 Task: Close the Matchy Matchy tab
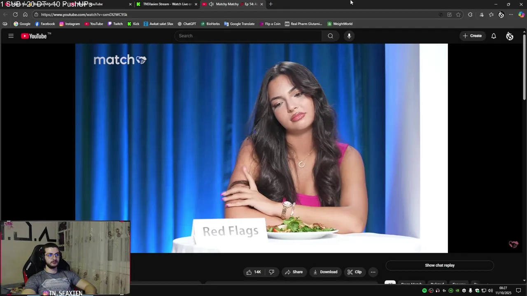pyautogui.click(x=261, y=4)
